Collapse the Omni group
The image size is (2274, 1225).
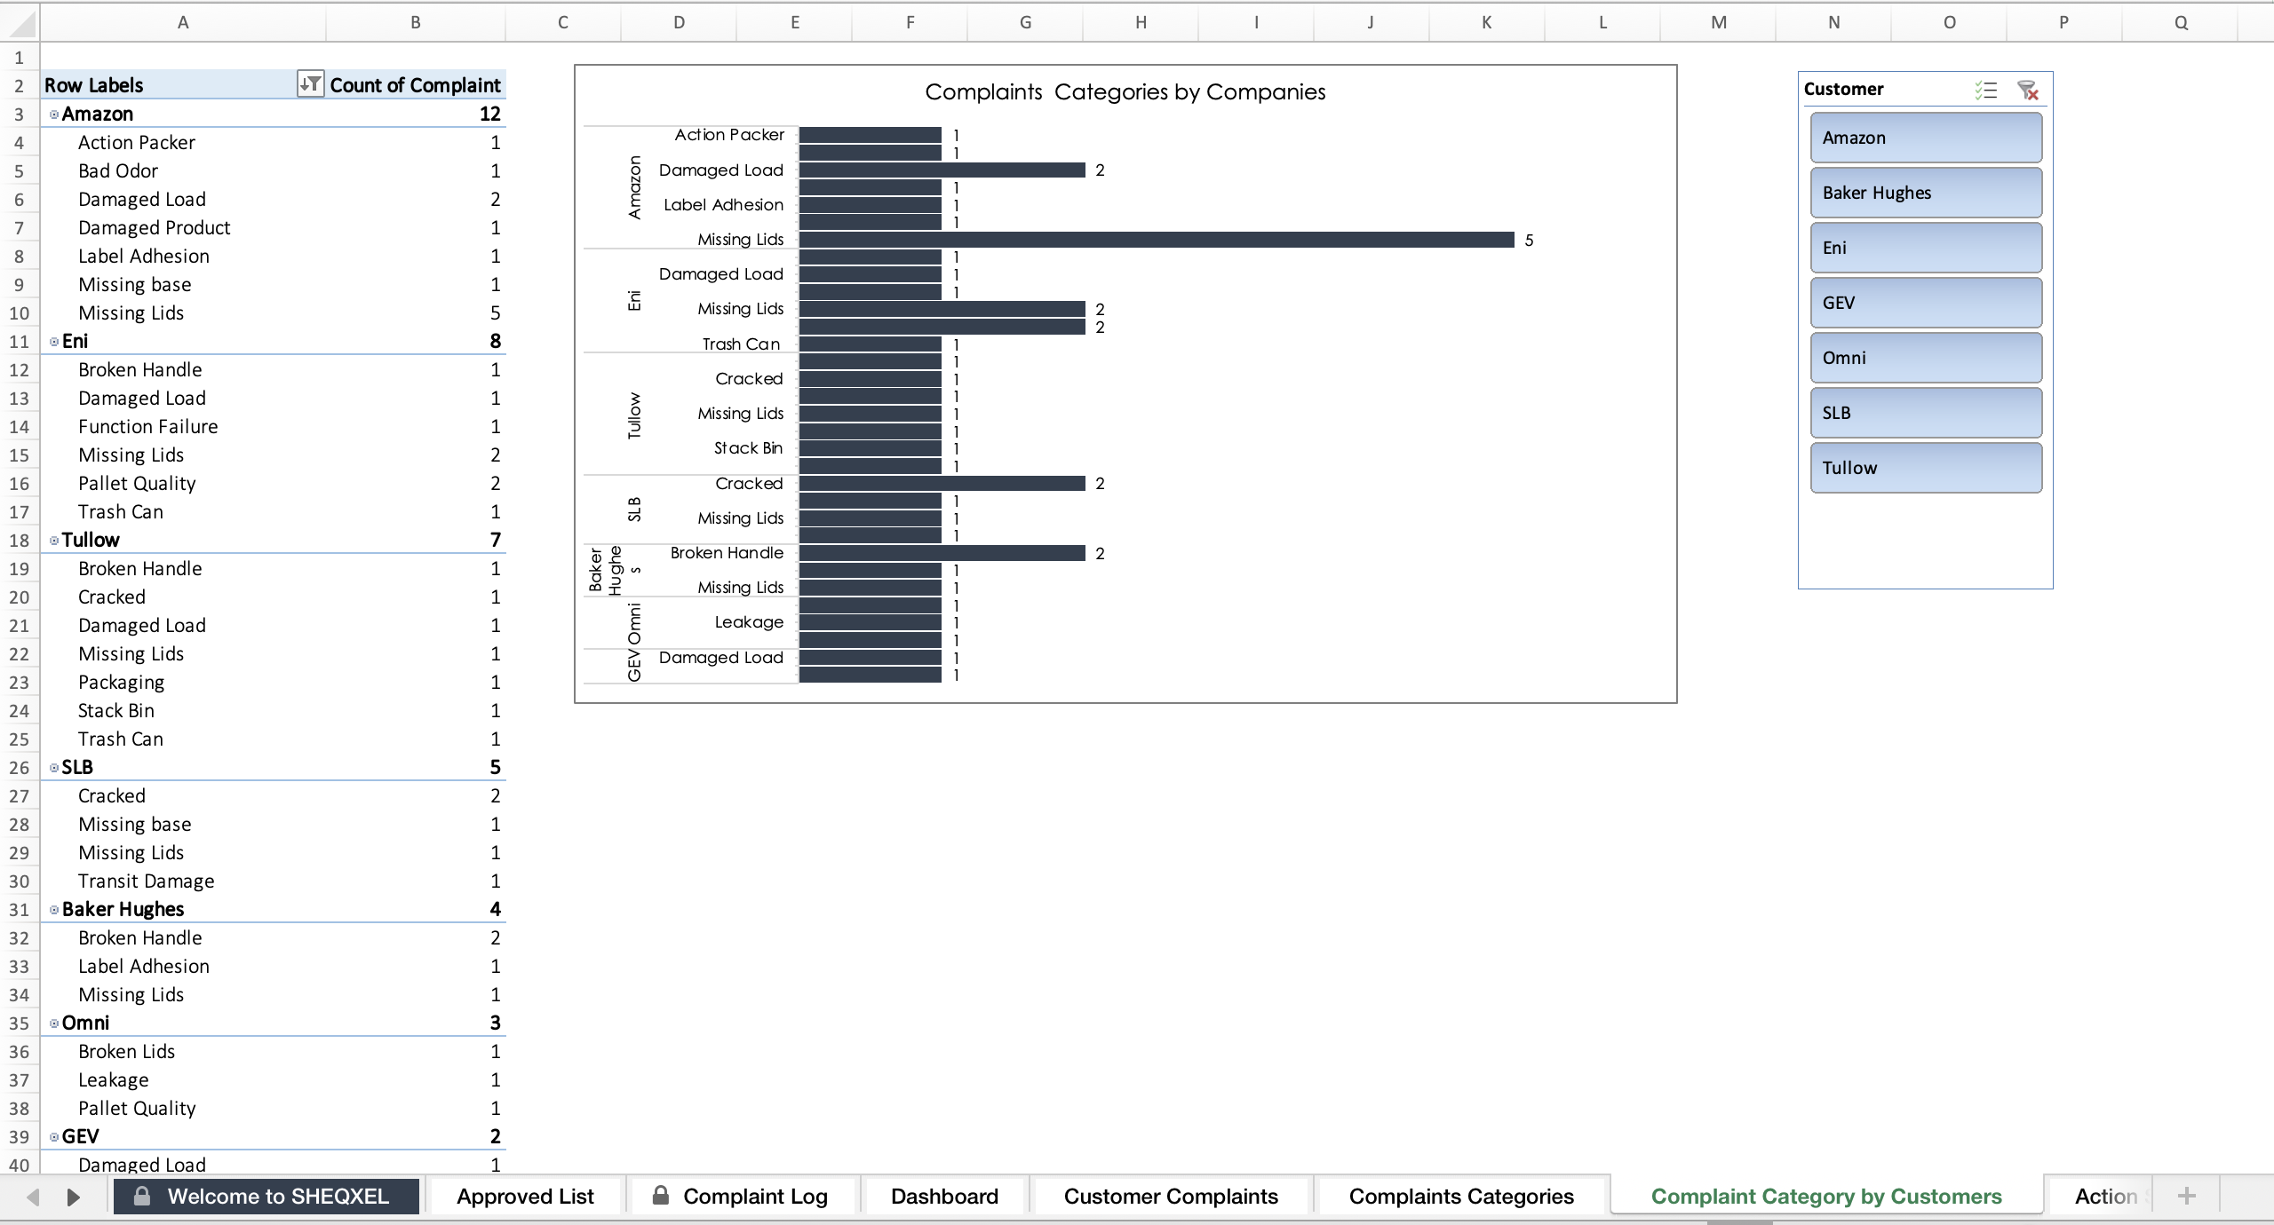[x=54, y=1023]
